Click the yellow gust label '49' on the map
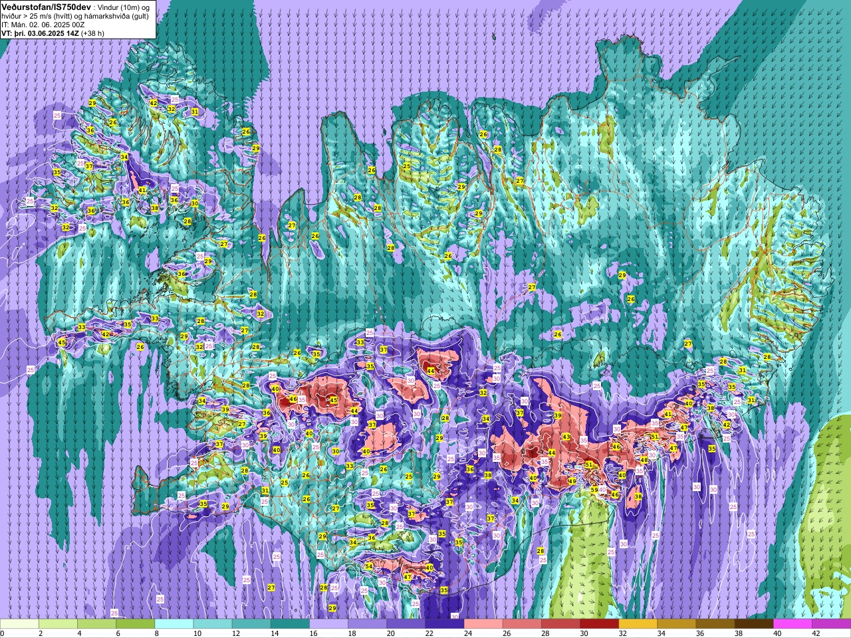Viewport: 851px width, 638px height. click(572, 481)
